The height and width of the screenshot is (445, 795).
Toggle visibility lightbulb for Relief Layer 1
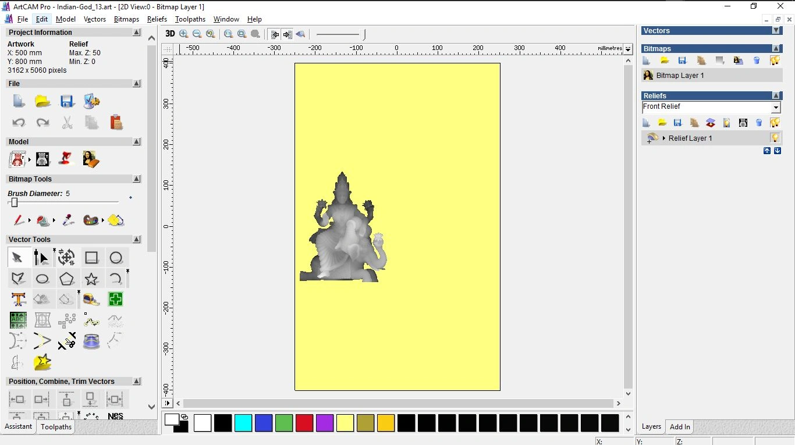click(x=775, y=138)
